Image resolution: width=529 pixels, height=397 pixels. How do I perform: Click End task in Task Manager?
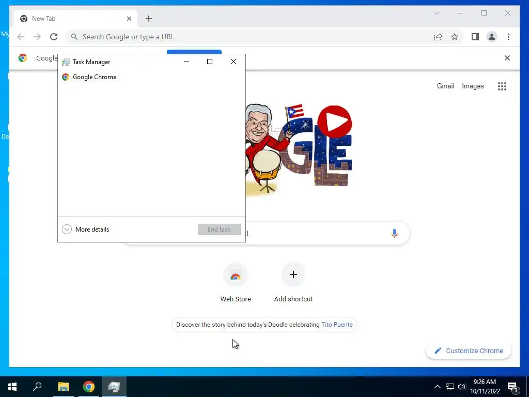point(219,229)
